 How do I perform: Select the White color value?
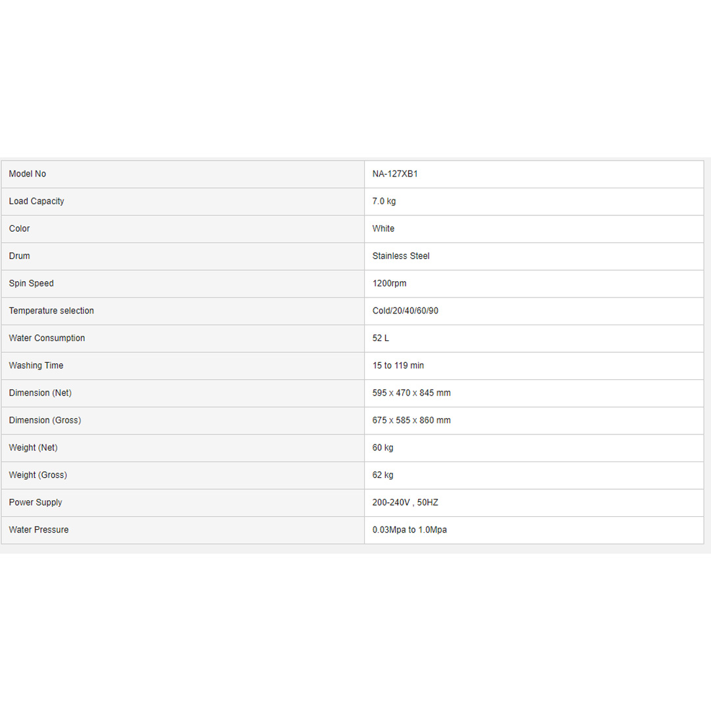pos(384,228)
